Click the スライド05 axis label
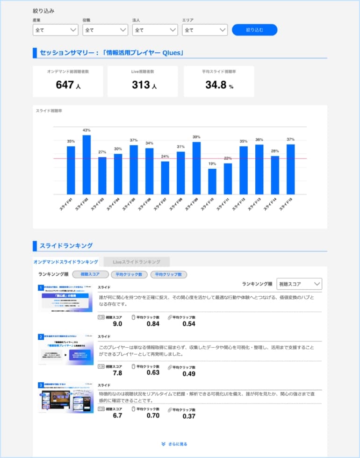The width and height of the screenshot is (360, 458). pos(129,204)
